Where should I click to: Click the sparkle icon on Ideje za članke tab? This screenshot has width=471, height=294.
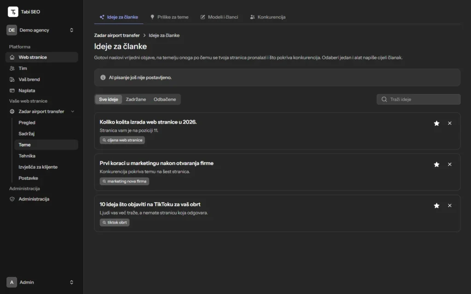pyautogui.click(x=102, y=17)
